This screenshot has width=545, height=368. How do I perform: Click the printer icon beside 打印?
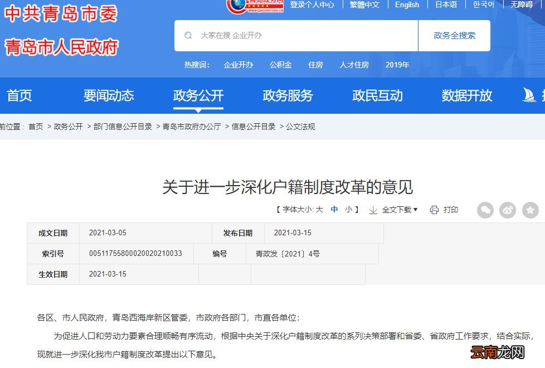tap(433, 210)
